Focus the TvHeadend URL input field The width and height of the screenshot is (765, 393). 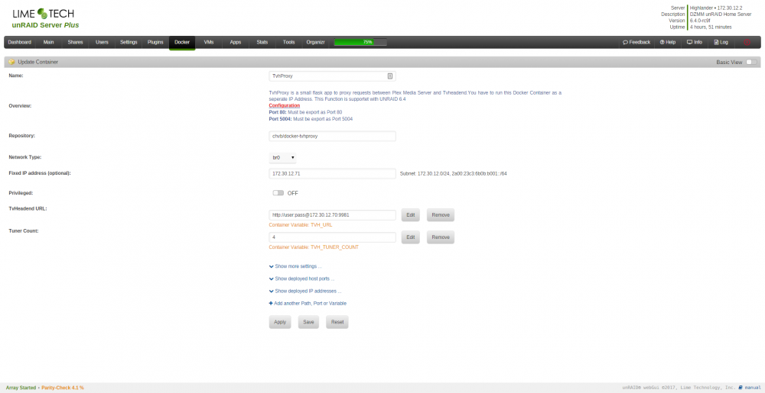[332, 215]
